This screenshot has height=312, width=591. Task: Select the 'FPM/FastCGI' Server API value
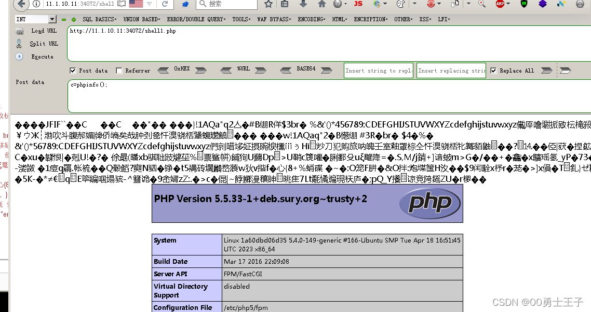tap(243, 274)
